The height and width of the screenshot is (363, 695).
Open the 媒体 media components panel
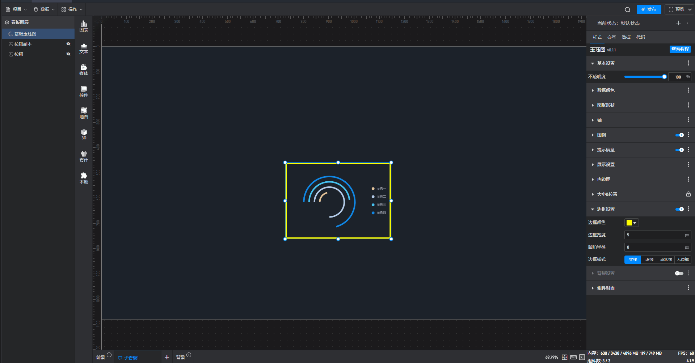[x=84, y=69]
